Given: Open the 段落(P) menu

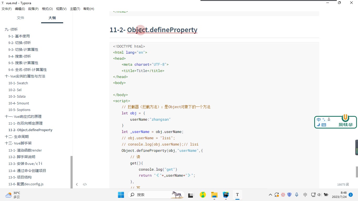Looking at the screenshot, I should [34, 9].
